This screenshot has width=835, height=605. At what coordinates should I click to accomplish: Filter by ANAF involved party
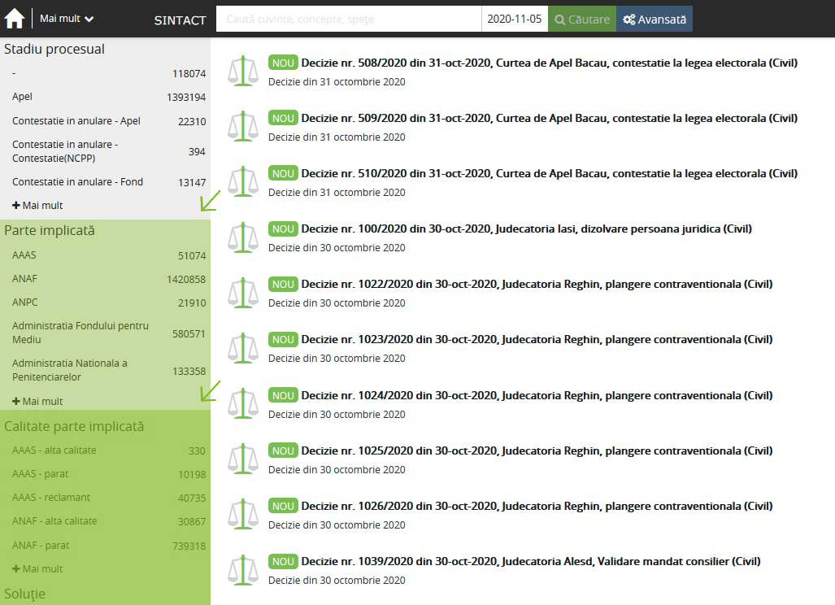pyautogui.click(x=24, y=279)
